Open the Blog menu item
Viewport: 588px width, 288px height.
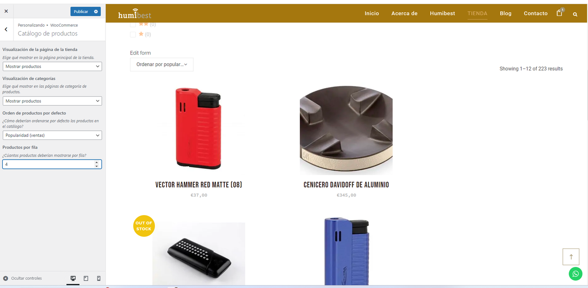click(x=506, y=13)
